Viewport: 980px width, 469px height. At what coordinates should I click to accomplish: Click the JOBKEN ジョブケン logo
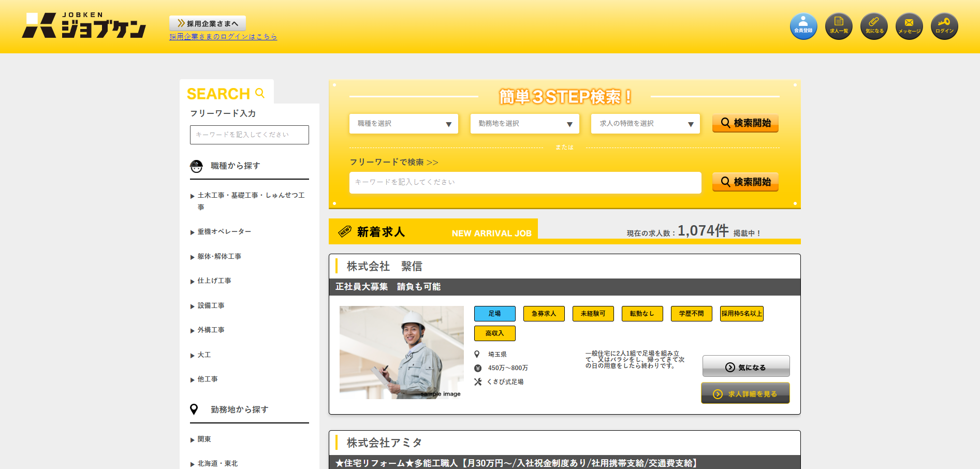click(x=84, y=26)
